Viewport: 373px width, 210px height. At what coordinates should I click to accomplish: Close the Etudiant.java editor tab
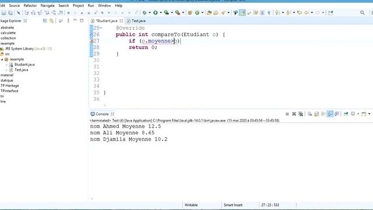pyautogui.click(x=121, y=21)
